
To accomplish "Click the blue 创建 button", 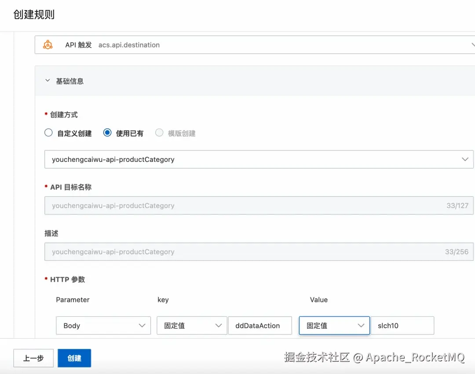I will pyautogui.click(x=74, y=358).
